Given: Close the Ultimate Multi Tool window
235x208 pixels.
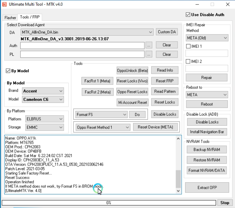Looking at the screenshot, I should pos(228,4).
